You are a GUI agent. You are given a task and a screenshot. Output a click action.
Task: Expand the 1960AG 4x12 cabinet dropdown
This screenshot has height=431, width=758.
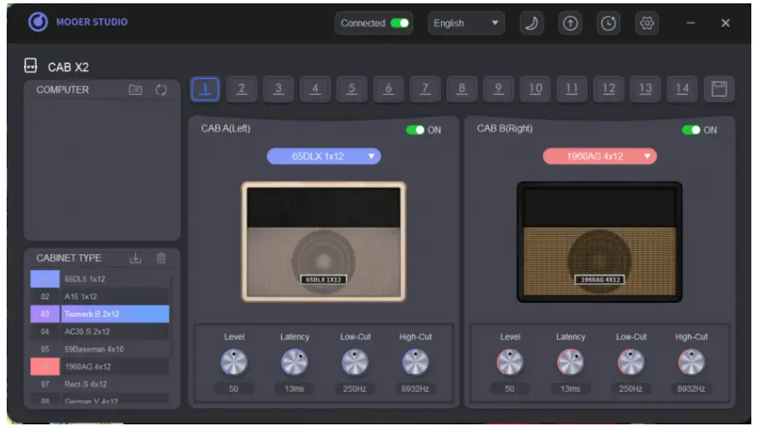point(599,156)
